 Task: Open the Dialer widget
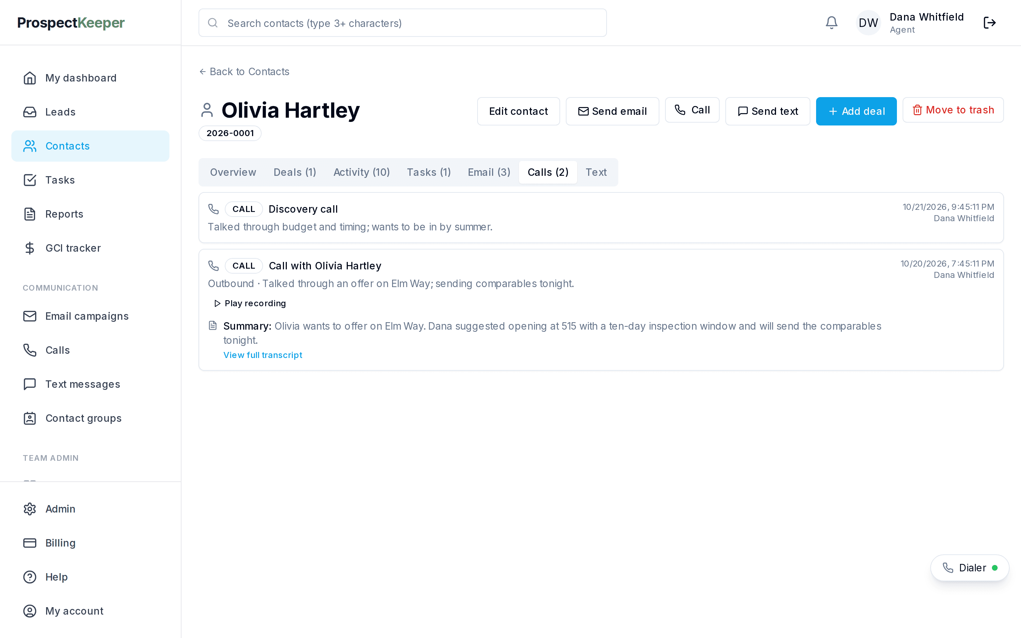pyautogui.click(x=970, y=568)
